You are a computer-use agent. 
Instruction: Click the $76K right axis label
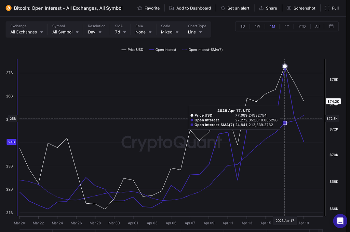coord(334,79)
